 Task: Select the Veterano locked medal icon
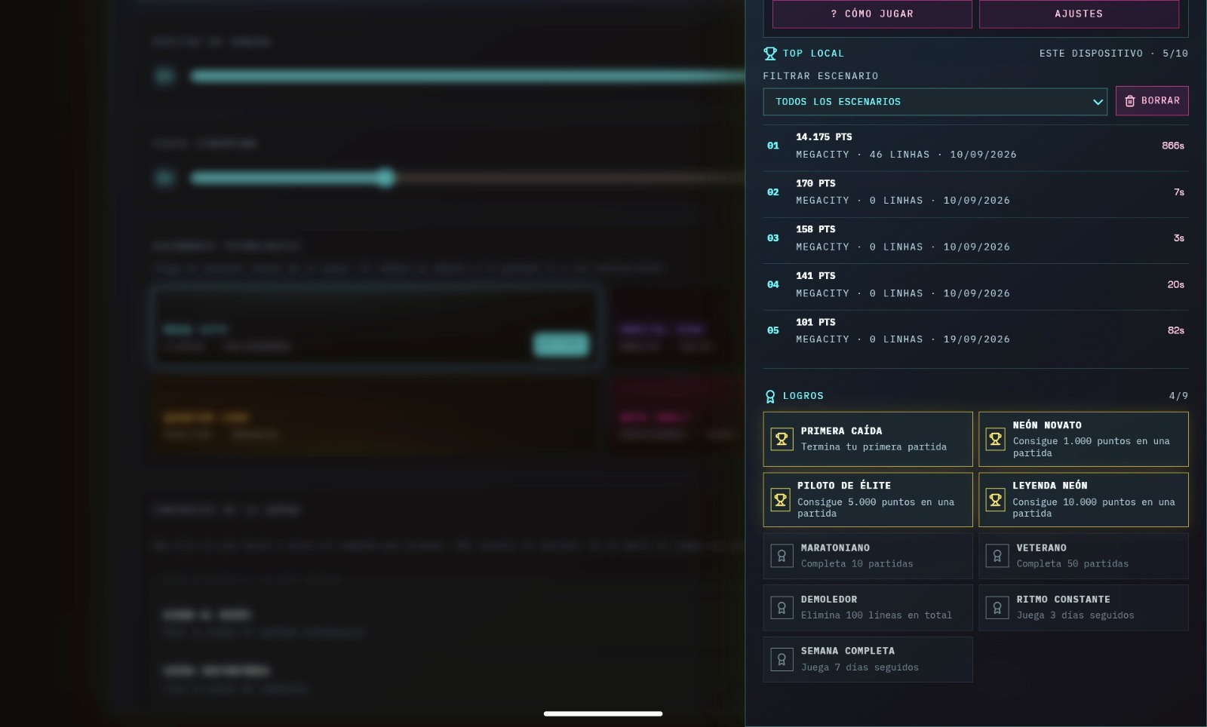pos(997,556)
